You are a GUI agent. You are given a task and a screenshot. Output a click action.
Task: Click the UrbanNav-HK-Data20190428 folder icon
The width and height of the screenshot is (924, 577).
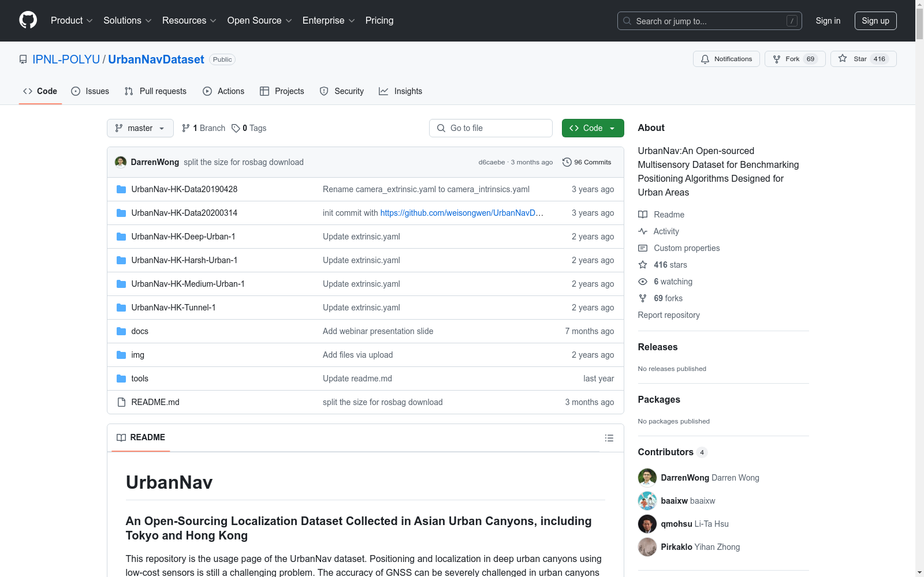[x=121, y=189]
